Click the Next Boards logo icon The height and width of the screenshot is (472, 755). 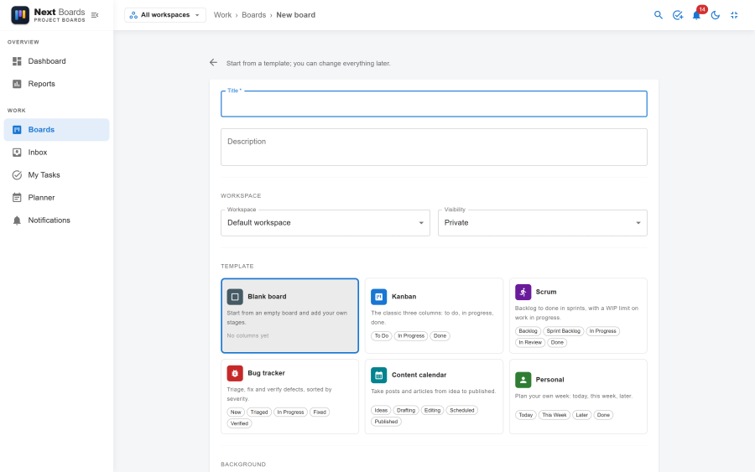click(20, 15)
